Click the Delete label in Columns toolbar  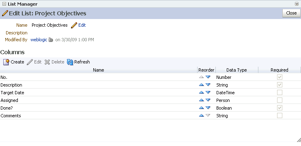[x=58, y=62]
